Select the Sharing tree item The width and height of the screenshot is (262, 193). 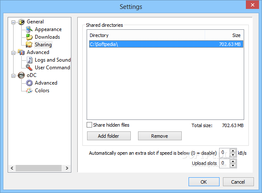tap(43, 45)
